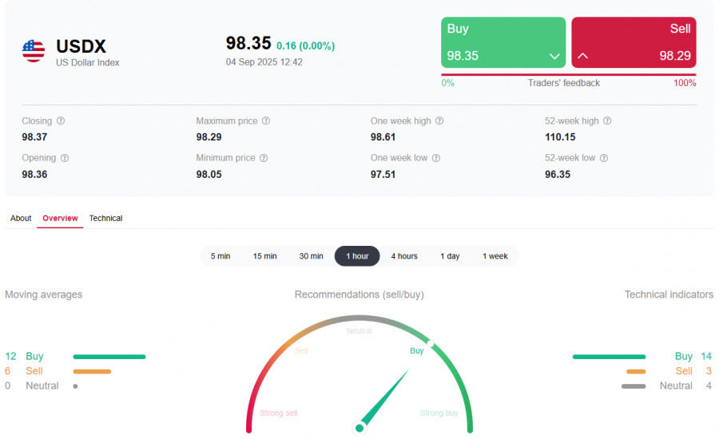Click the white marker dot on the gauge arc
The image size is (719, 439).
[431, 343]
